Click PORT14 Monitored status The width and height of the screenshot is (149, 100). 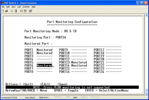[x=79, y=65]
